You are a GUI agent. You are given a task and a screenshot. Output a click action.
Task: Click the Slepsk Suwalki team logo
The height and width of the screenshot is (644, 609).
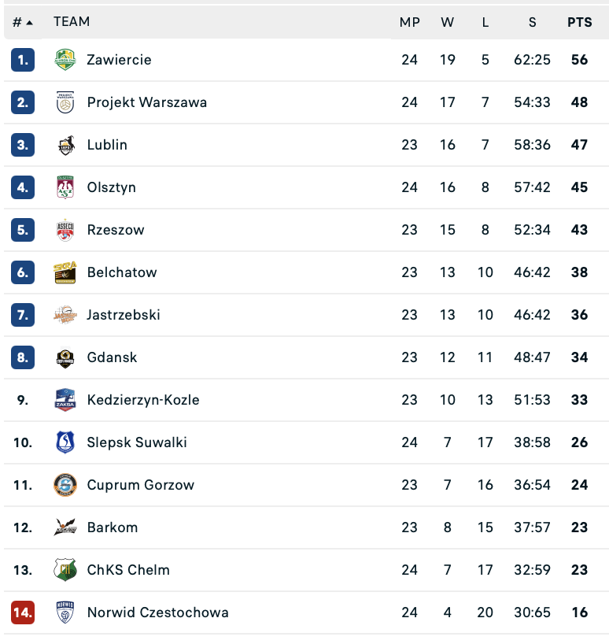[x=65, y=442]
